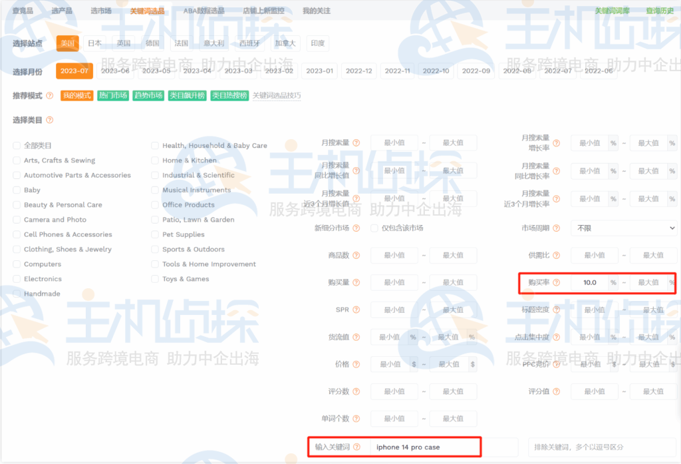
Task: Tick the 仅包含该市场 checkbox
Action: click(374, 228)
